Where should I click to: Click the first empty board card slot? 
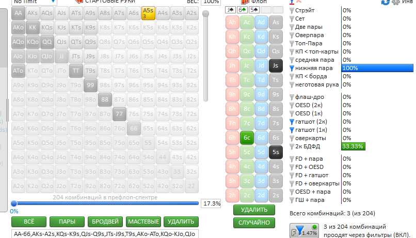pyautogui.click(x=266, y=10)
